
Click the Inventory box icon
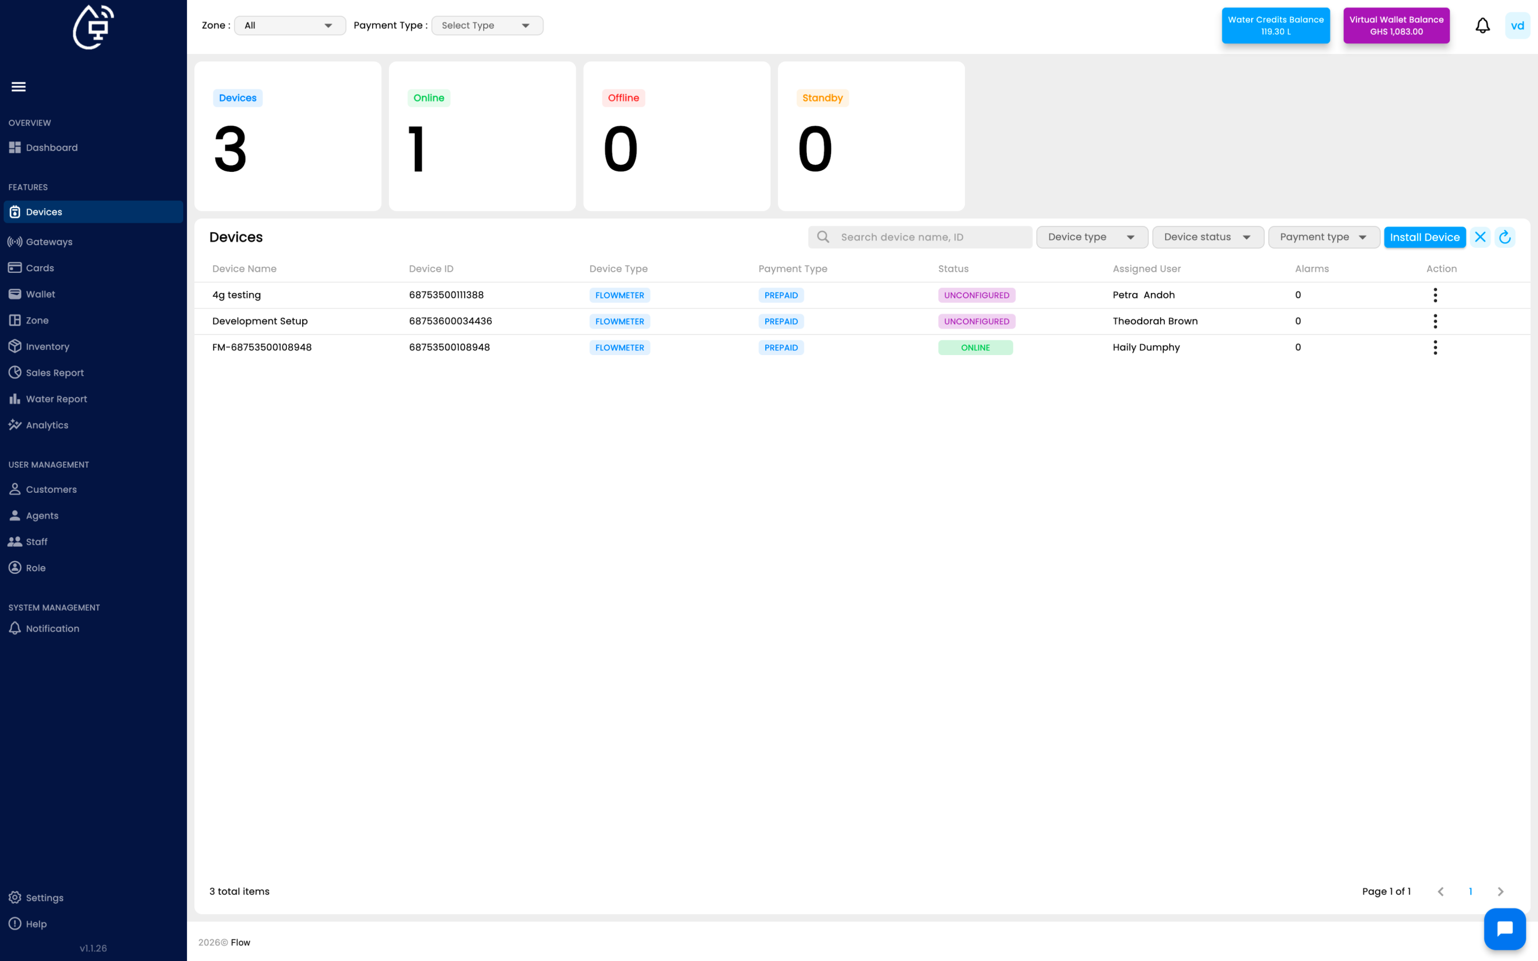tap(14, 346)
